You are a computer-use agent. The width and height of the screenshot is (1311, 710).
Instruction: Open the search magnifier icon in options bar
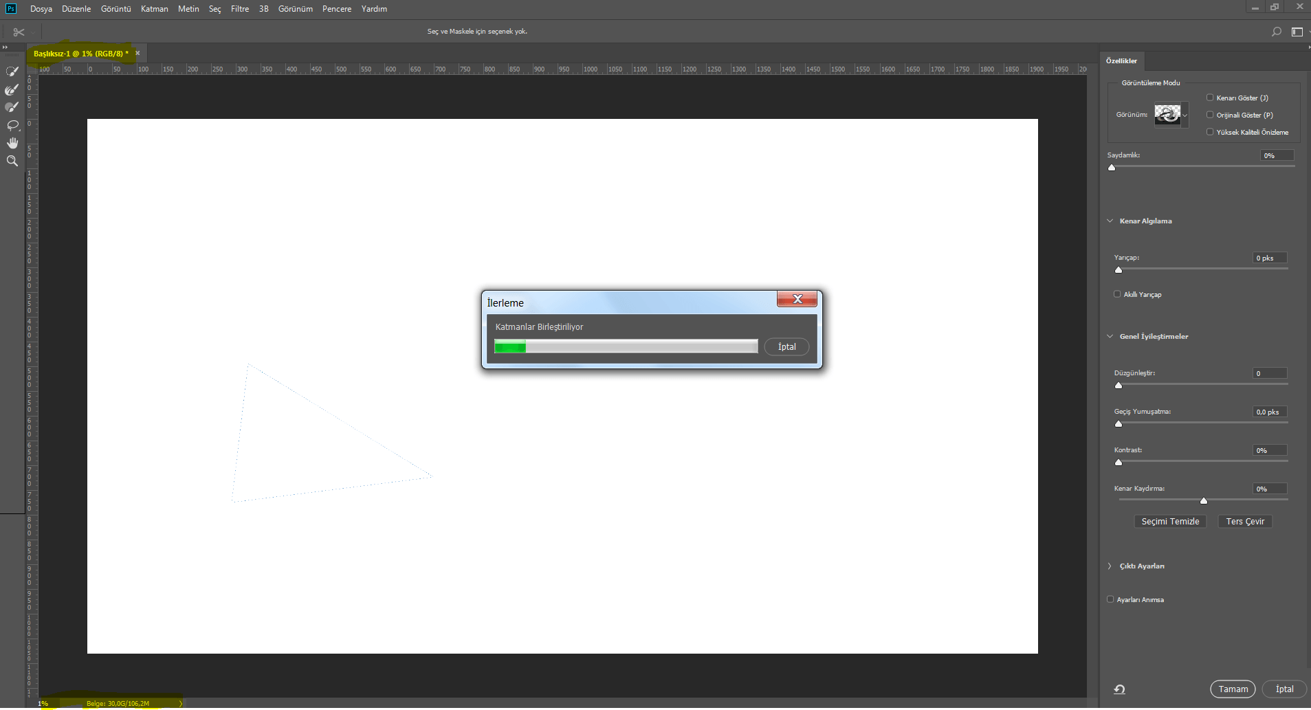(x=1277, y=32)
